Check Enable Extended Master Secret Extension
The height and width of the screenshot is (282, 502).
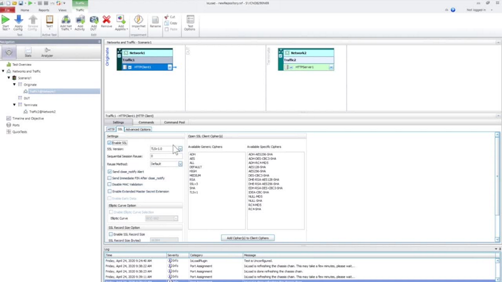coord(109,191)
